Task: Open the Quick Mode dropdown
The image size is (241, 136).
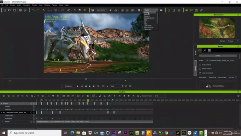Action: [101, 10]
